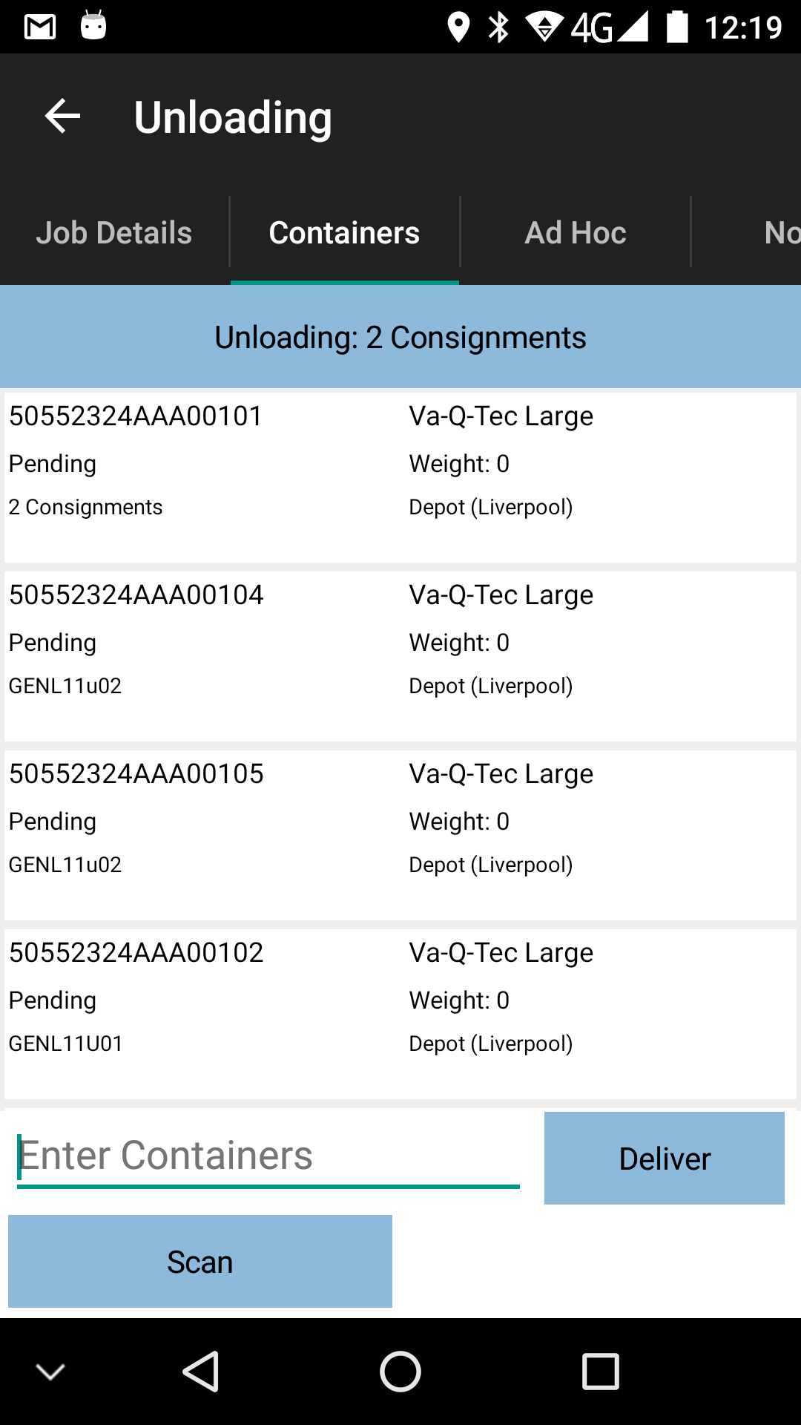Select container 50552324AAA00102

400,1014
